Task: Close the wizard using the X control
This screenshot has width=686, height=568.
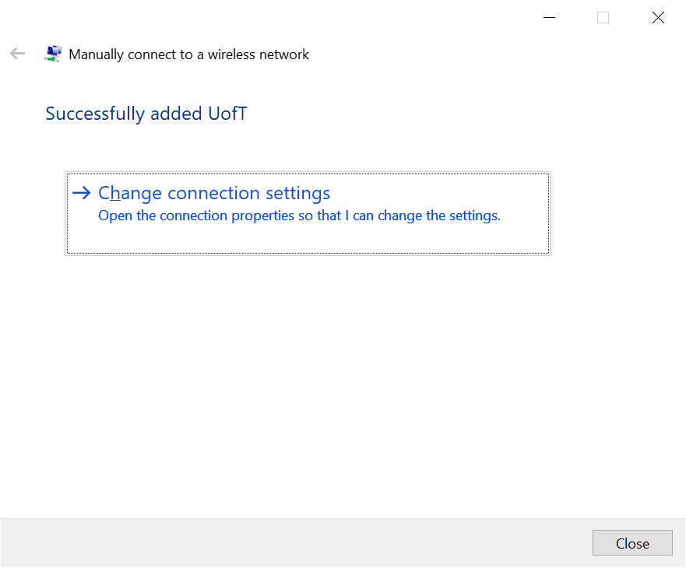Action: 658,17
